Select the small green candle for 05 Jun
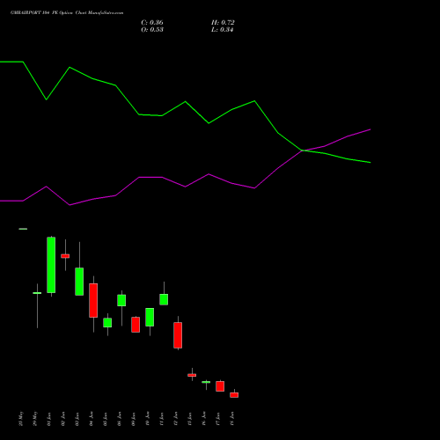Image resolution: width=440 pixels, height=440 pixels. 107,323
